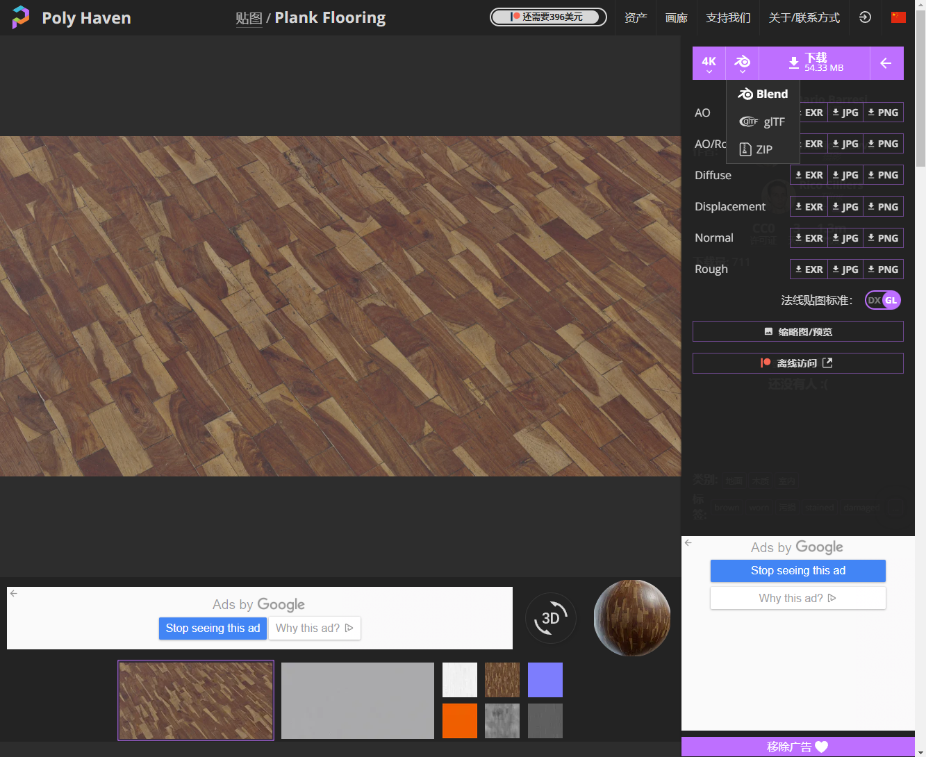This screenshot has width=926, height=757.
Task: Show the dark gray roughness map swatch
Action: (x=545, y=721)
